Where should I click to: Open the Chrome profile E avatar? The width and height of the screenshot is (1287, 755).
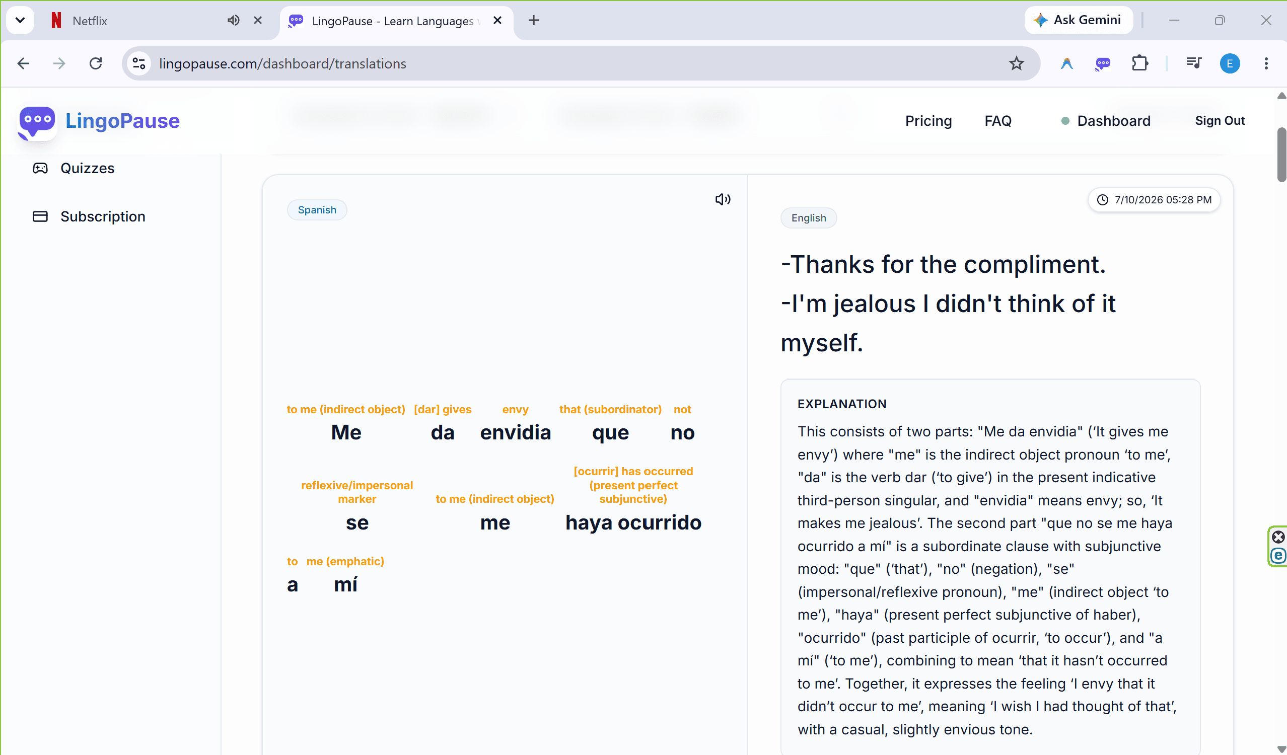click(1230, 63)
